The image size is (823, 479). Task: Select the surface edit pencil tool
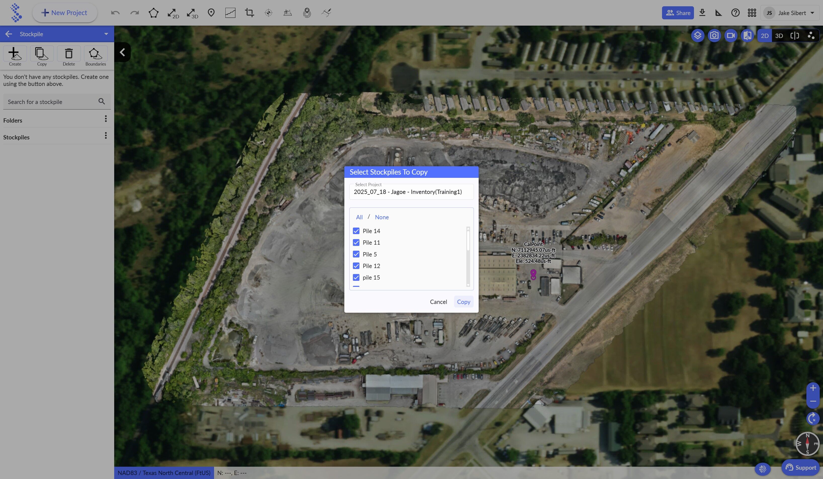click(x=326, y=13)
